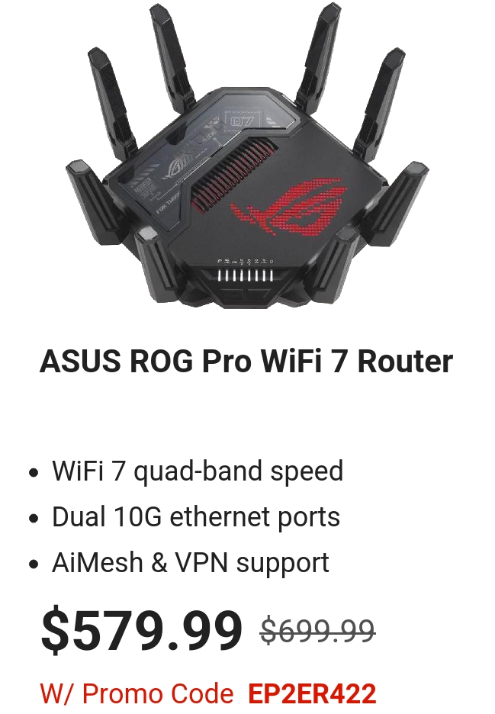Click the "W/ Promo Code" label
The image size is (495, 714).
[137, 693]
